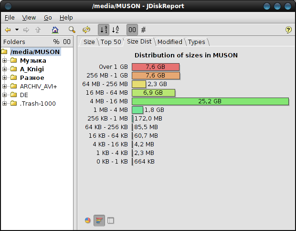The image size is (296, 231).
Task: Select the Музыка folder in tree
Action: 33,60
